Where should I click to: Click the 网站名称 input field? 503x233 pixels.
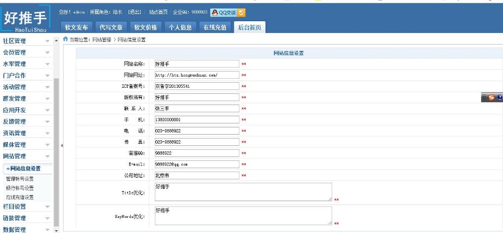point(197,64)
